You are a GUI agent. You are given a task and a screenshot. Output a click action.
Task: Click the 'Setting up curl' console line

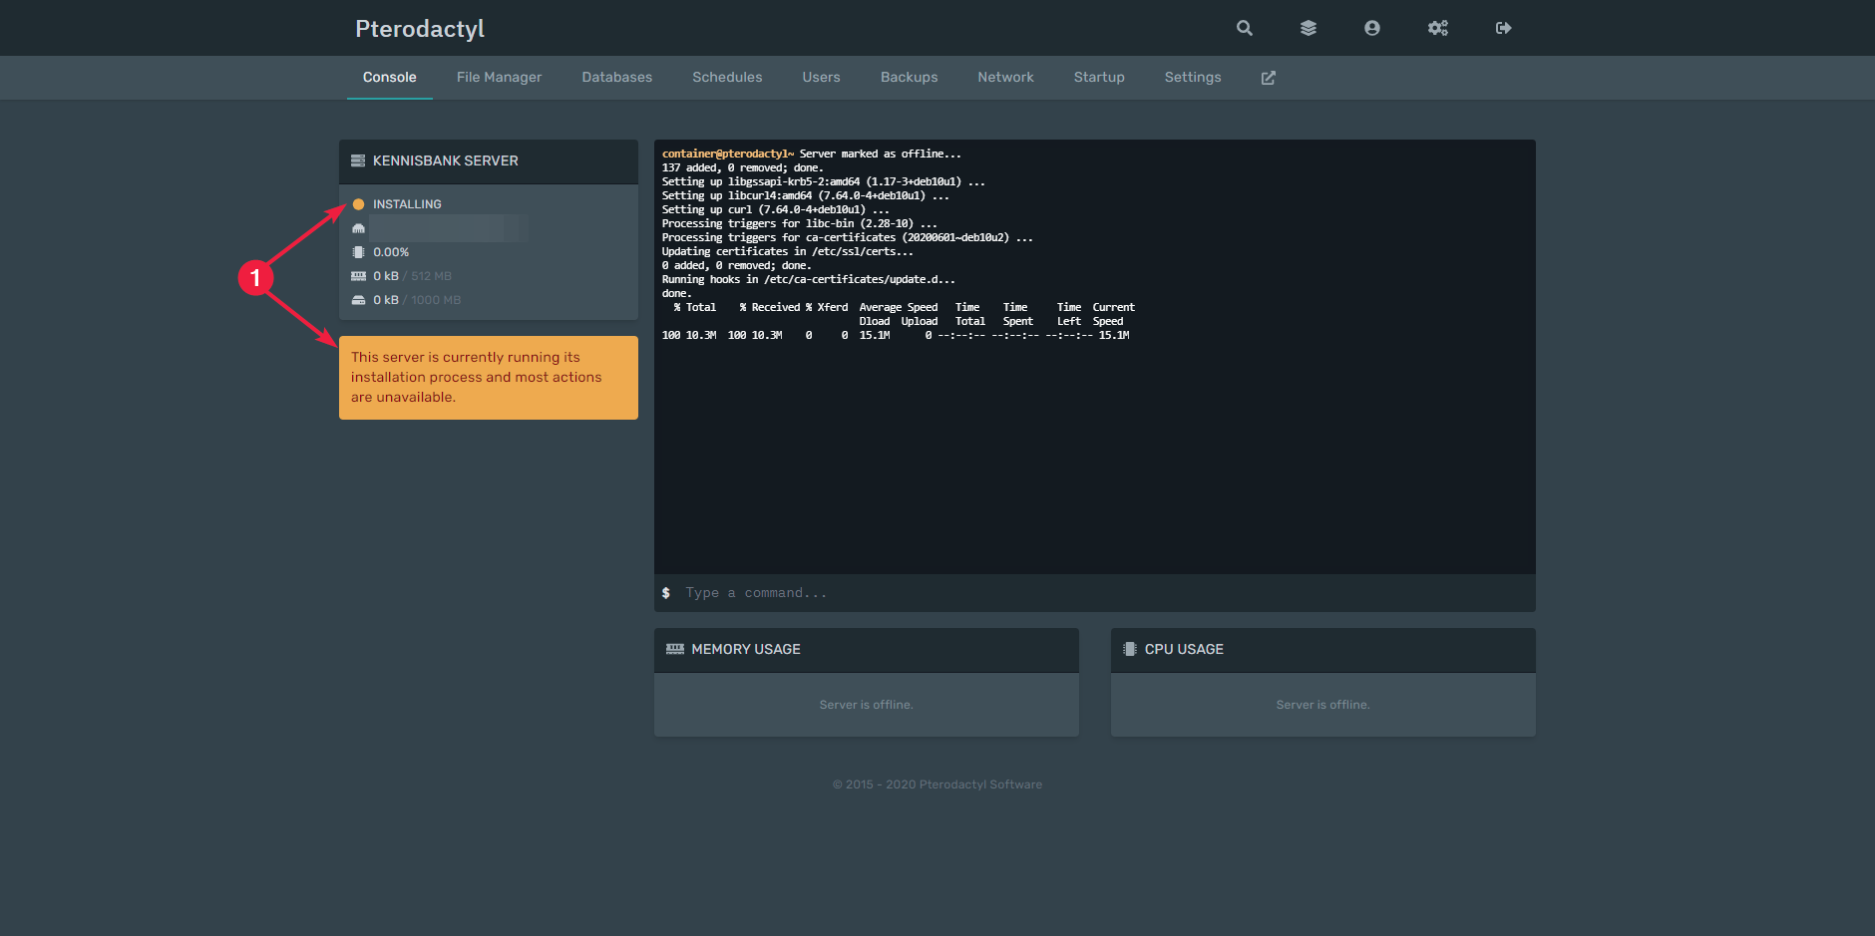[776, 209]
